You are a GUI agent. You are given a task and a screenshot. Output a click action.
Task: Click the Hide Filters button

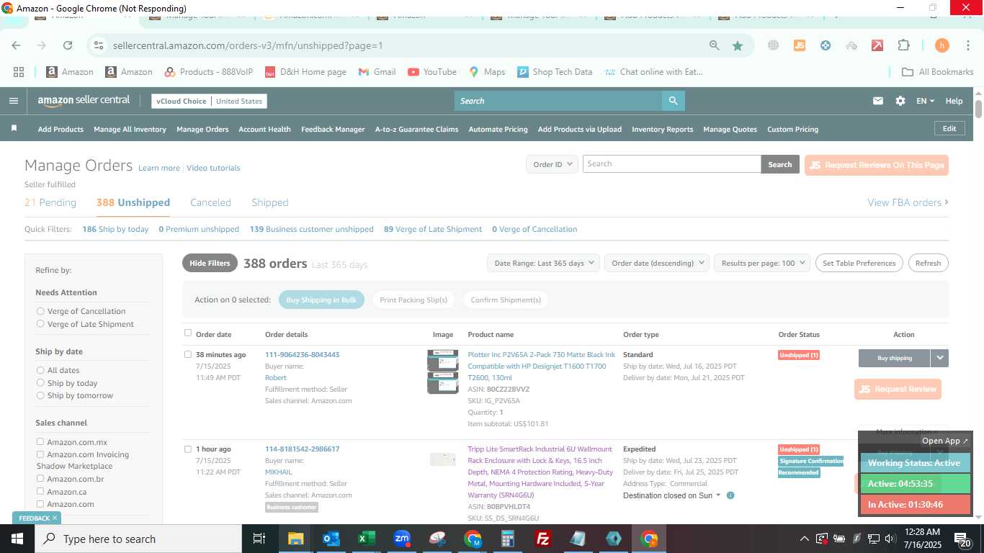coord(210,263)
